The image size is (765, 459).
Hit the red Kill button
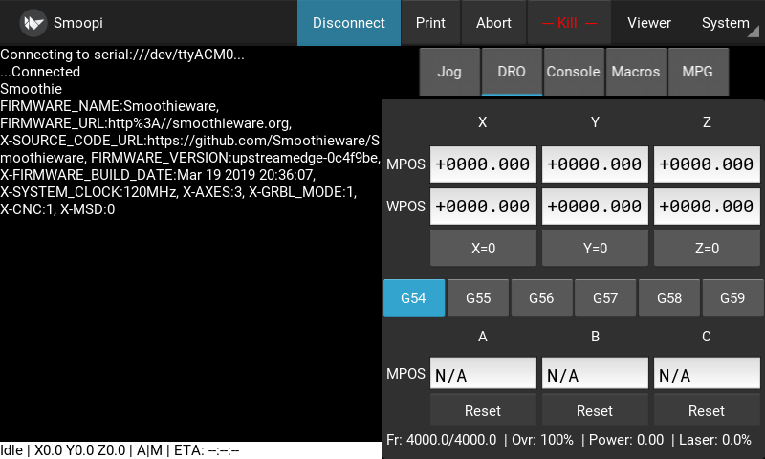point(569,23)
